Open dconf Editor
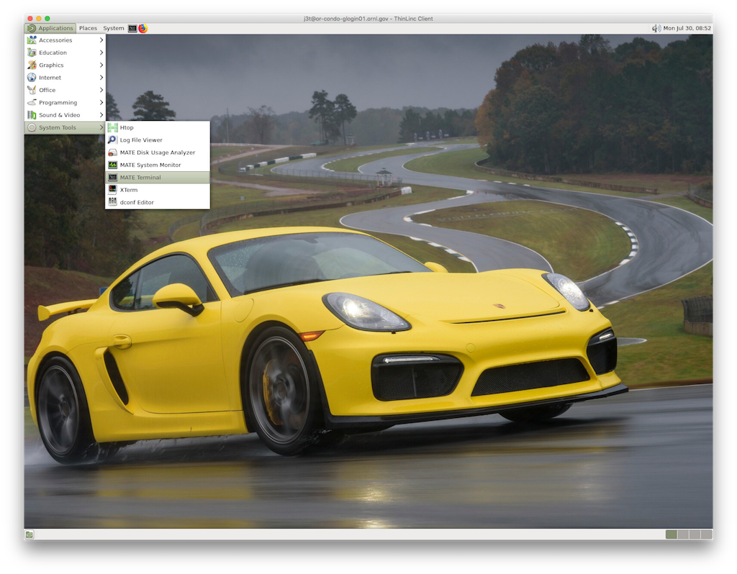Image resolution: width=737 pixels, height=574 pixels. click(x=136, y=202)
